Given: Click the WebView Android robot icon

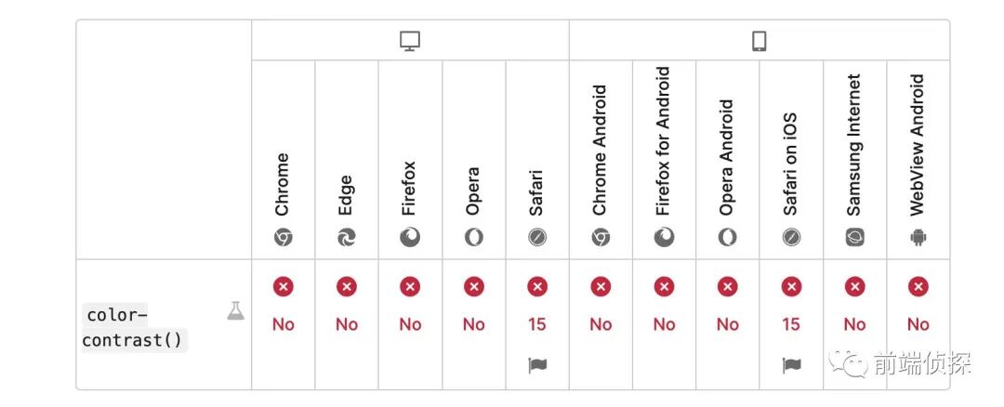Looking at the screenshot, I should coord(918,238).
